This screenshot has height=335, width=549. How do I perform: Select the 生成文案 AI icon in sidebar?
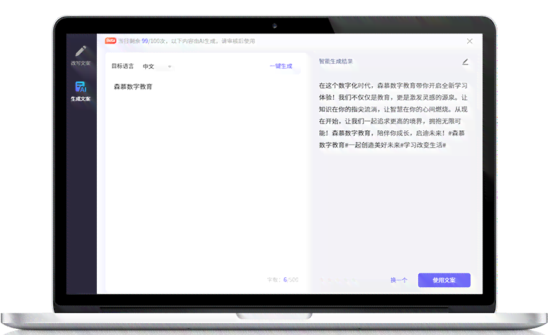pos(81,91)
